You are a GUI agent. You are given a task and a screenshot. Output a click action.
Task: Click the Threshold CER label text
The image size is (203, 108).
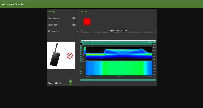pyautogui.click(x=54, y=83)
